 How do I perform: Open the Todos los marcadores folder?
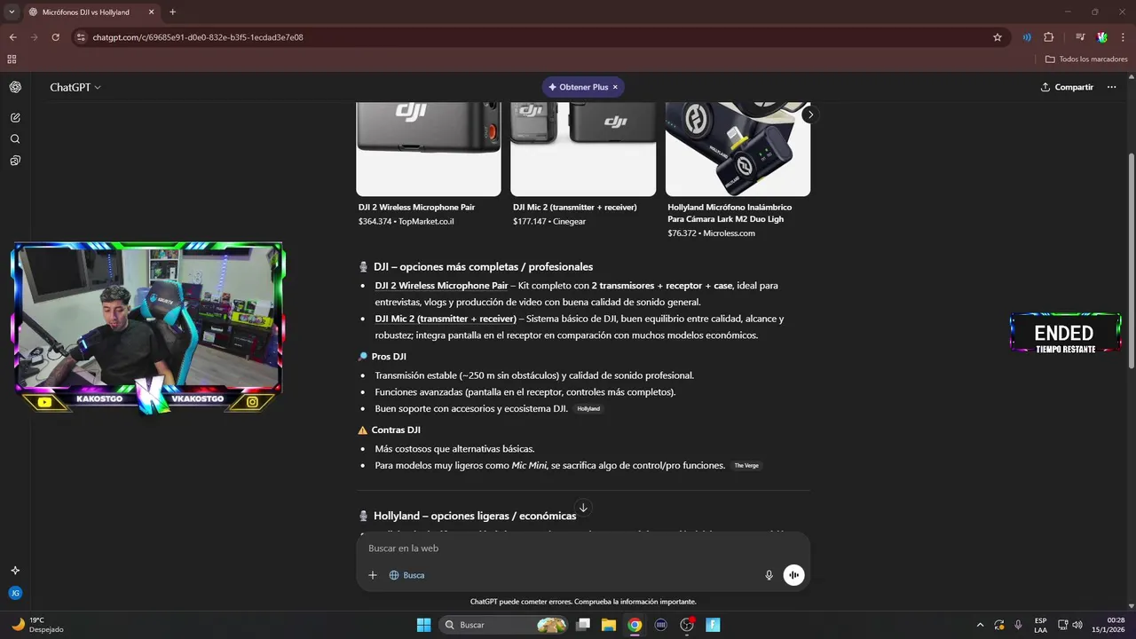click(x=1086, y=59)
